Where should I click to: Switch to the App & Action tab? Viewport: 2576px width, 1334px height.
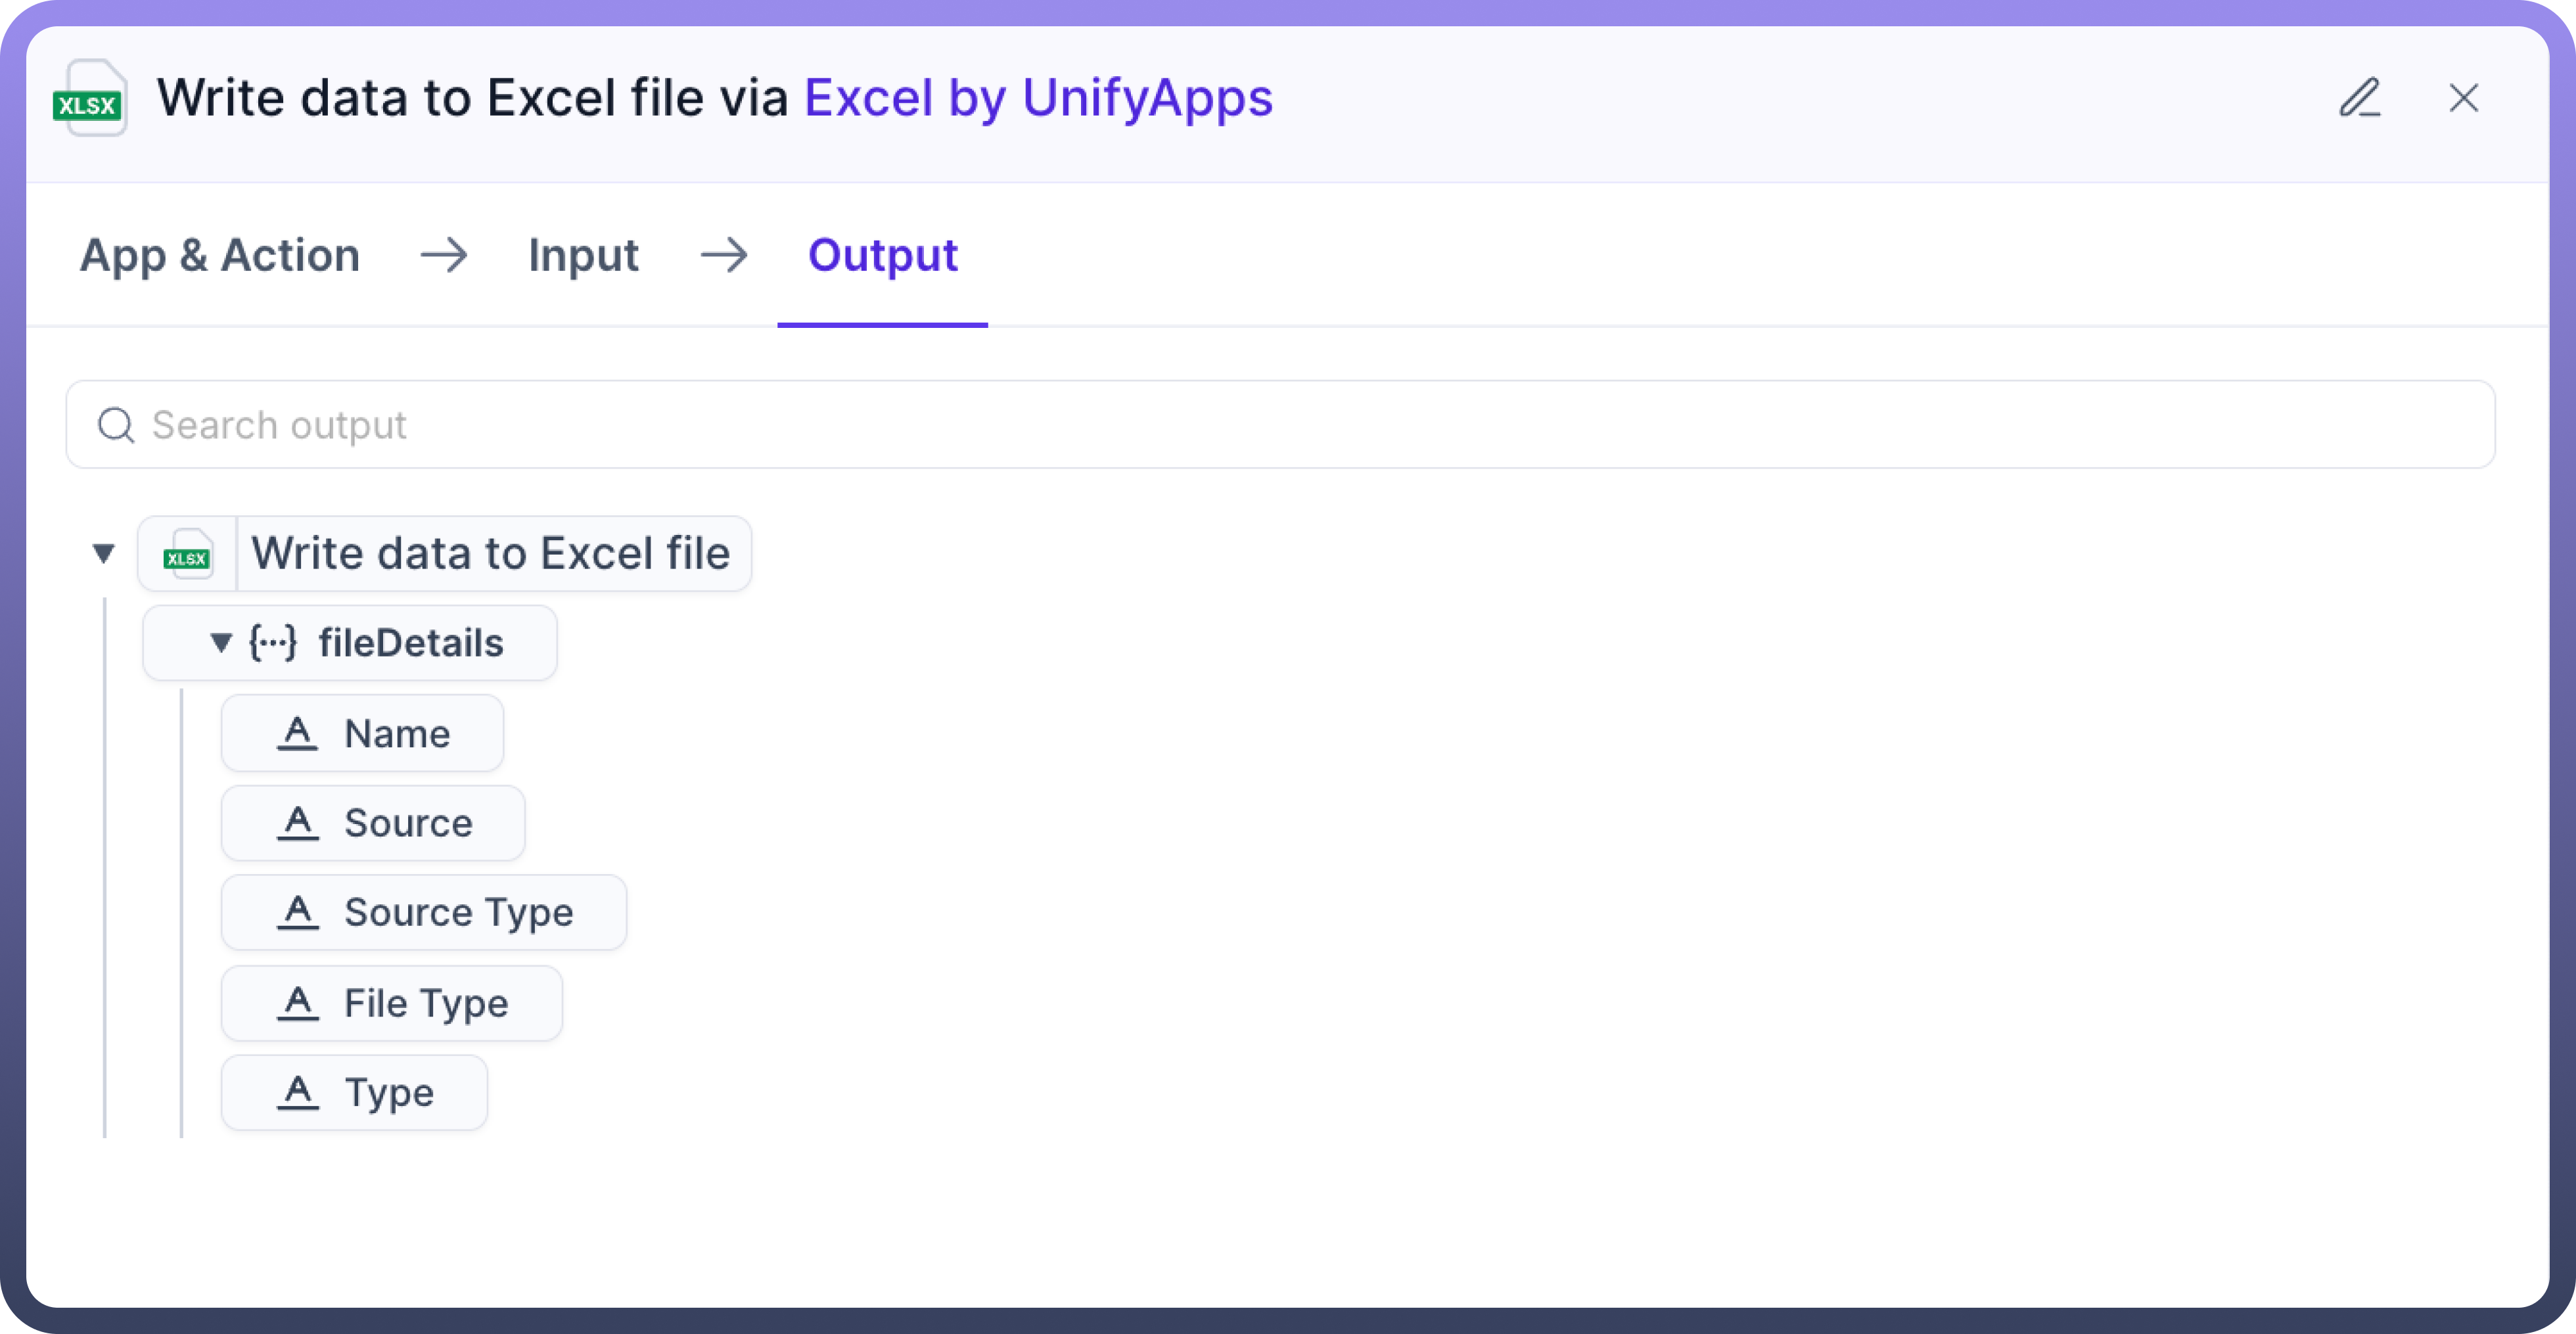(x=220, y=255)
